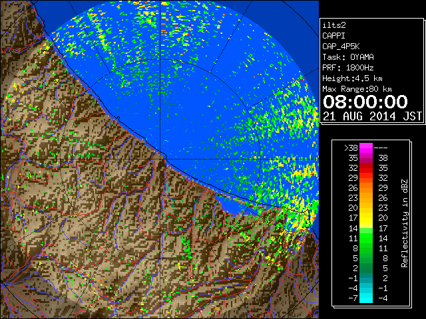
Task: Click the radar center range-ring crossing point
Action: click(x=160, y=159)
